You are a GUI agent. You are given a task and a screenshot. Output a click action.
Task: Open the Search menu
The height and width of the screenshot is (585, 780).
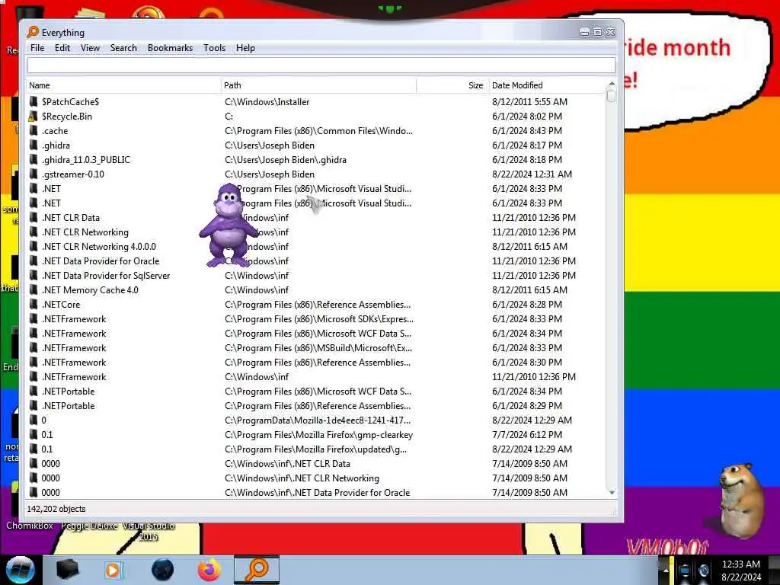point(123,48)
